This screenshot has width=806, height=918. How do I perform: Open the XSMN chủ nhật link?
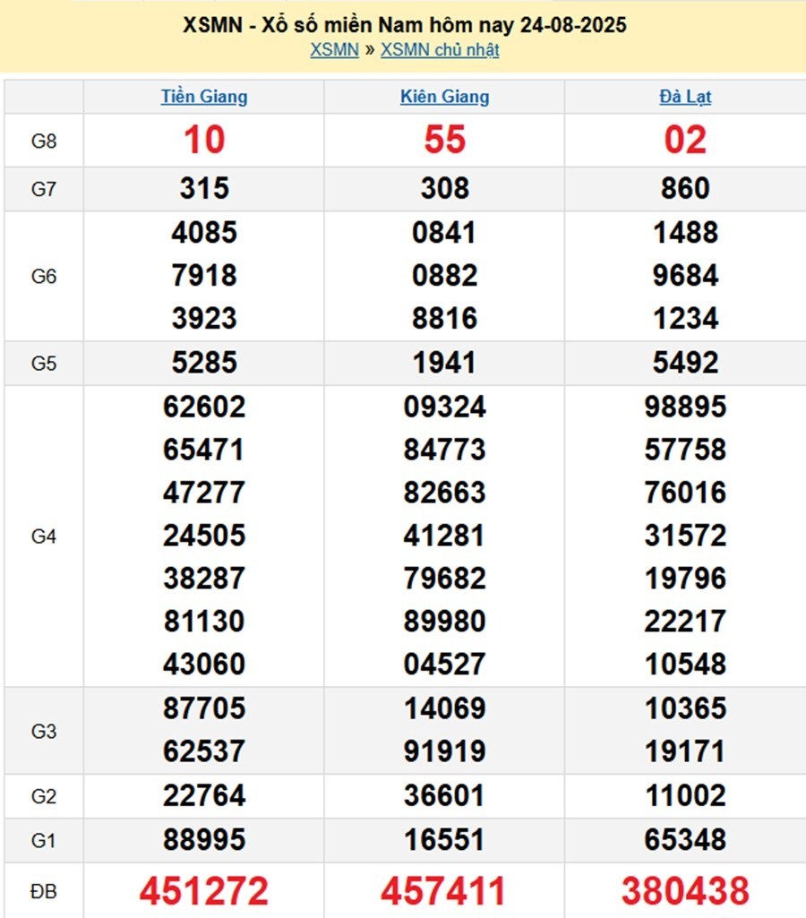(440, 50)
